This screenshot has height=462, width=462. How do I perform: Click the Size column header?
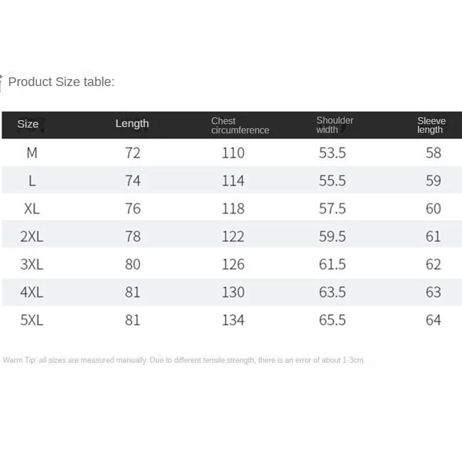[x=28, y=124]
